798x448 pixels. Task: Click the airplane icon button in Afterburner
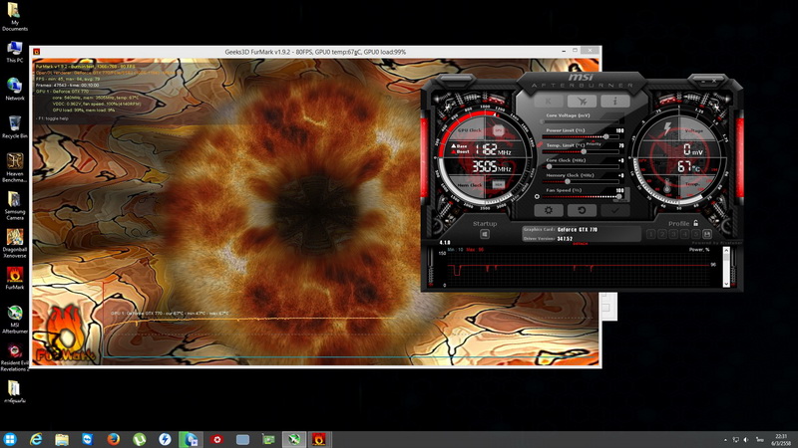(x=582, y=102)
